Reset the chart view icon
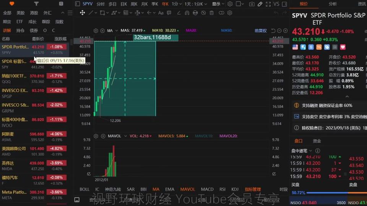The image size is (367, 206). point(273,31)
